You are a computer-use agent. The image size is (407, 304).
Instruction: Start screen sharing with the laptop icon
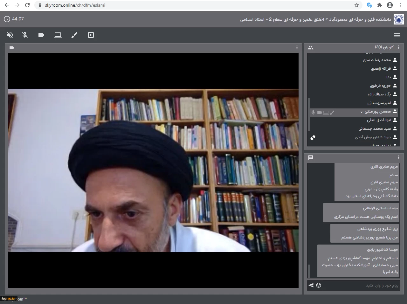(58, 35)
